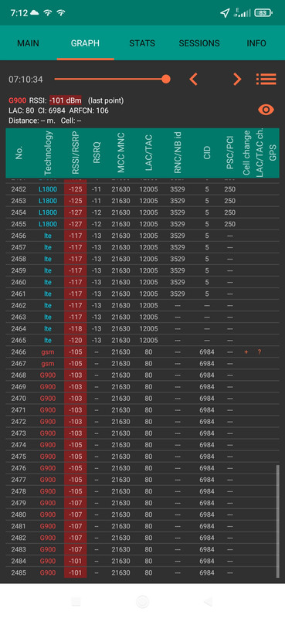Click the -127 value in row 2454
This screenshot has height=618, width=285.
coord(75,212)
